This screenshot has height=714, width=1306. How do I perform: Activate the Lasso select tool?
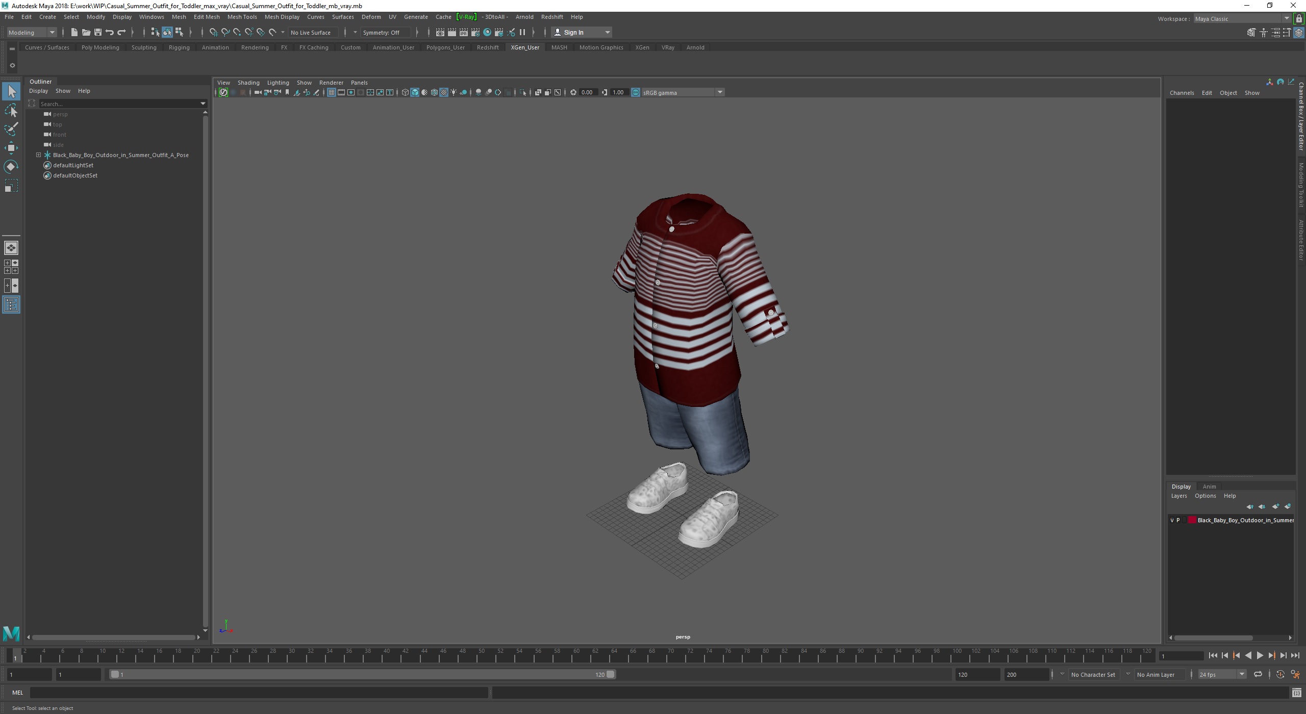click(11, 110)
